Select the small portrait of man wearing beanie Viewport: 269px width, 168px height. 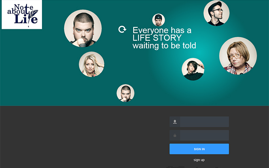[x=159, y=20]
